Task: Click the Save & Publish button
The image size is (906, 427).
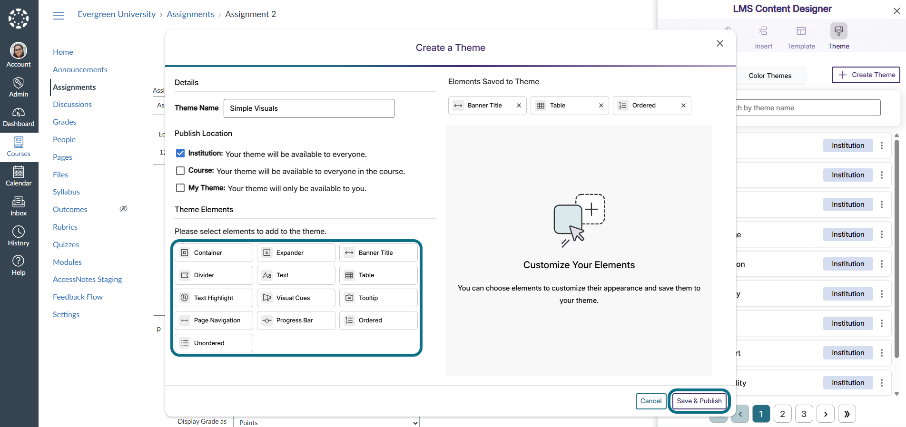Action: coord(699,401)
